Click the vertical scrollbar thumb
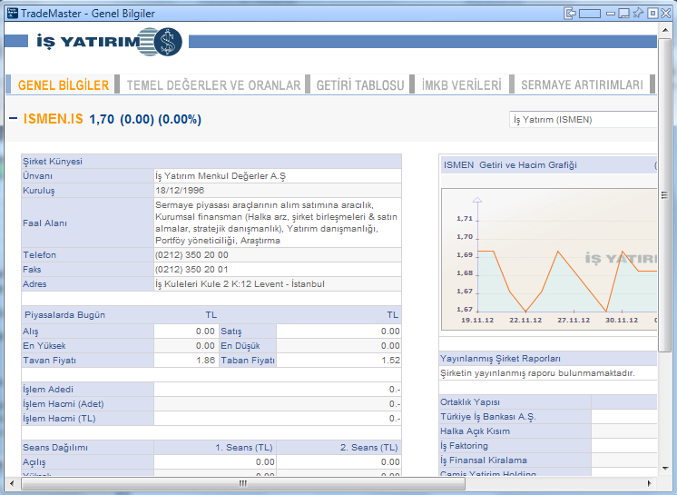Screen dimensions: 677x495 tap(665, 194)
